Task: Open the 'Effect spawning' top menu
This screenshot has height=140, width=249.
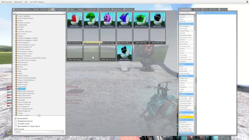Action: [7, 2]
